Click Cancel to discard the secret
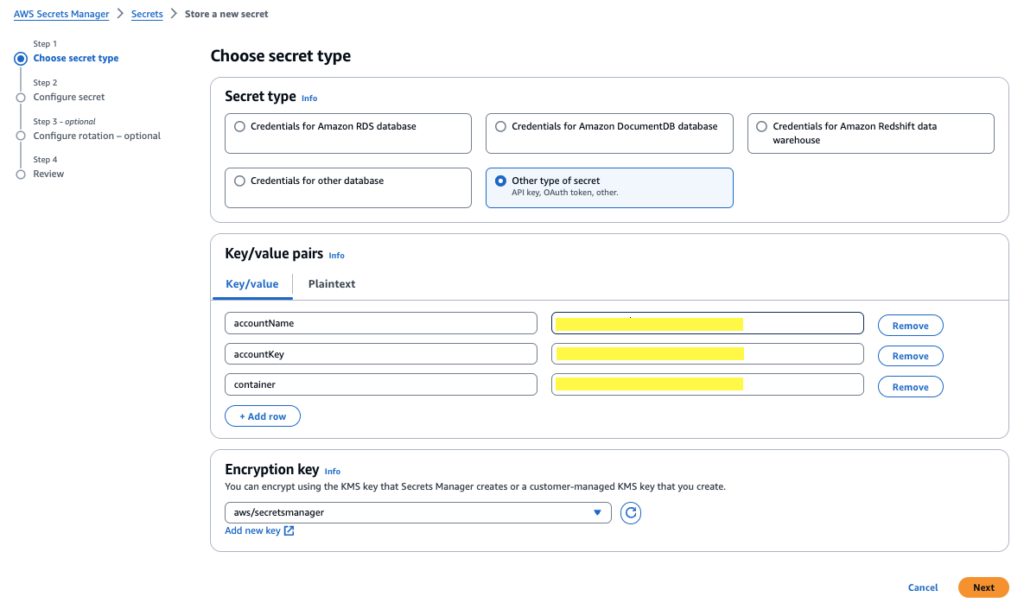1024x609 pixels. click(x=923, y=587)
